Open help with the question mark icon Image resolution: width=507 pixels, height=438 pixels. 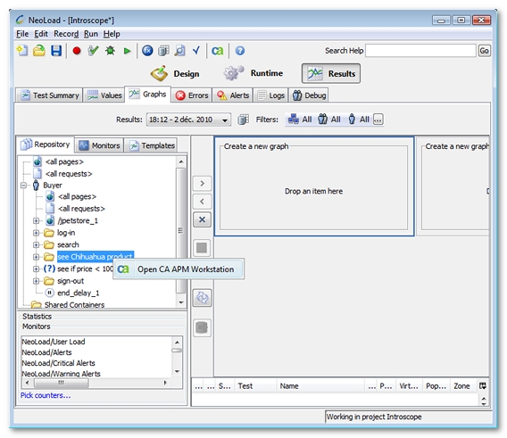tap(240, 51)
